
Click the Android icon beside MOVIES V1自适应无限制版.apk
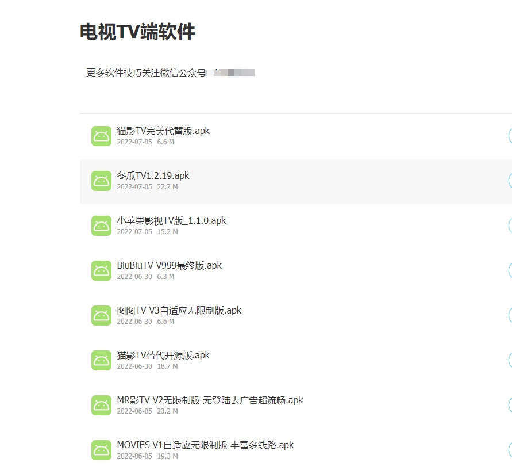pos(101,450)
